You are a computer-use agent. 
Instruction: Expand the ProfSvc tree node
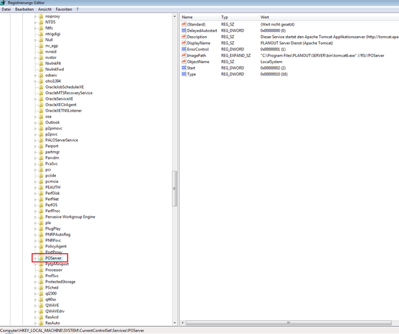(x=35, y=276)
